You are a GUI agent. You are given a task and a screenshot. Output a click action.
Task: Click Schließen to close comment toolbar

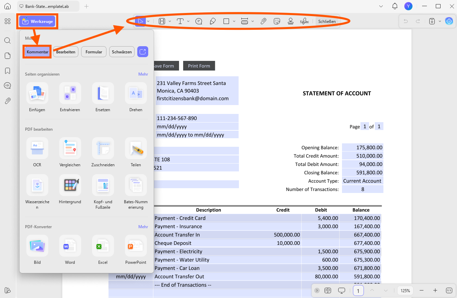pos(327,21)
